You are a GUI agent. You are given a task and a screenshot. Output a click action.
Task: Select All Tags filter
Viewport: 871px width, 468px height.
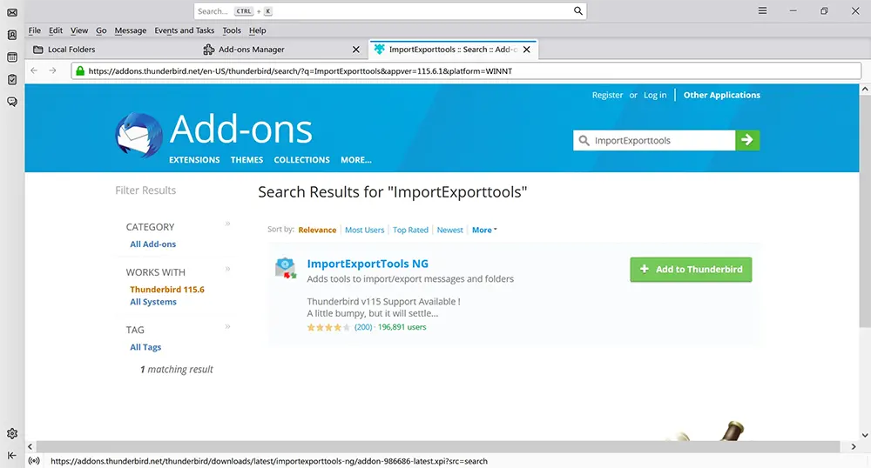point(145,347)
